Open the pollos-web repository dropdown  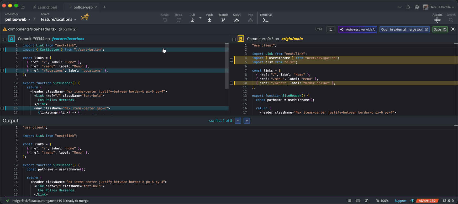(x=18, y=19)
